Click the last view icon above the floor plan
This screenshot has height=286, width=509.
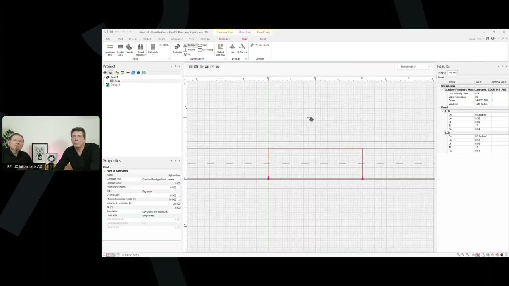pos(217,66)
